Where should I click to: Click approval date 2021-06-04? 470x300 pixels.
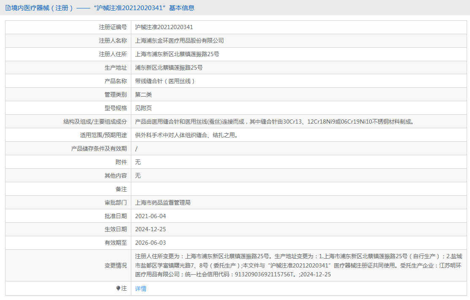point(150,216)
